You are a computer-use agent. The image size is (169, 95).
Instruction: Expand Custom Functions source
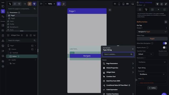(x=118, y=94)
